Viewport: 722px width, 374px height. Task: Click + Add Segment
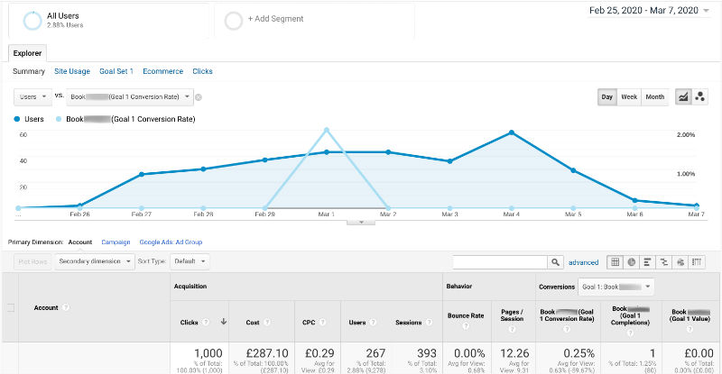click(x=276, y=19)
